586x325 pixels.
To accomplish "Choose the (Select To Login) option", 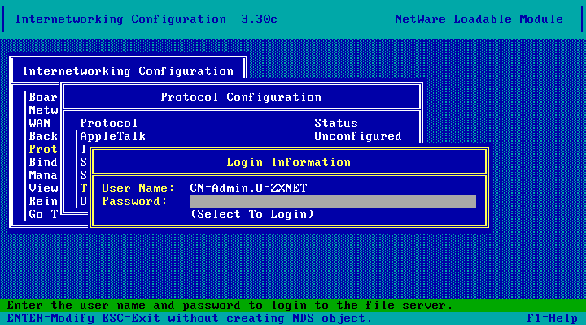I will click(252, 214).
